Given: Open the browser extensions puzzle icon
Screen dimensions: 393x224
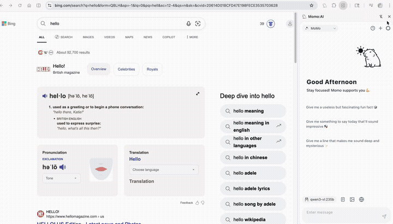Looking at the screenshot, I should pyautogui.click(x=334, y=5).
